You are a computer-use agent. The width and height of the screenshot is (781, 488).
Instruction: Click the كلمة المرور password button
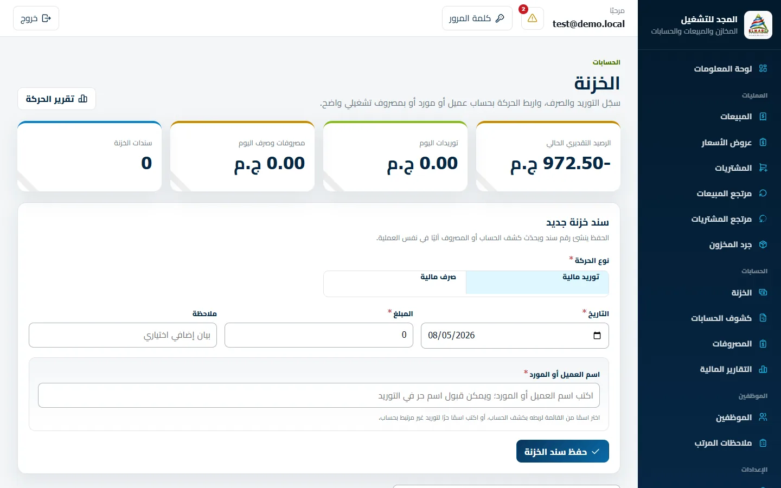477,18
